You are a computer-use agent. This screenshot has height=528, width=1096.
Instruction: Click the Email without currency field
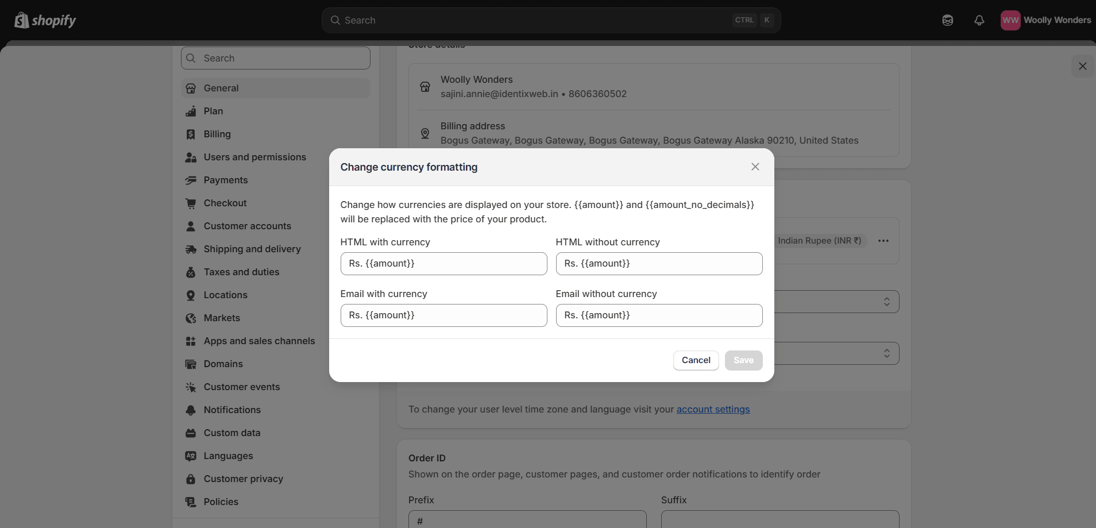[x=659, y=315]
